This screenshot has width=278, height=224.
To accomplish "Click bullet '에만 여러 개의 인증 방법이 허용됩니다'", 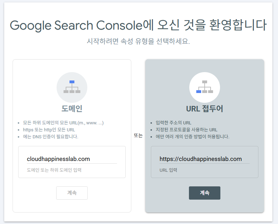I will 192,136.
